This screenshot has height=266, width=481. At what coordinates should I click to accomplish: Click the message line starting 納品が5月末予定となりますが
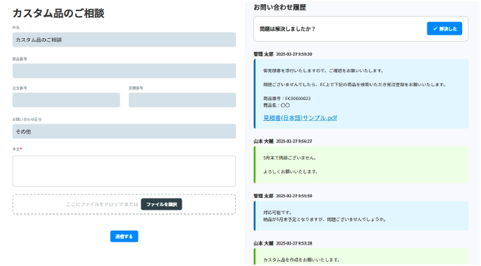click(324, 219)
